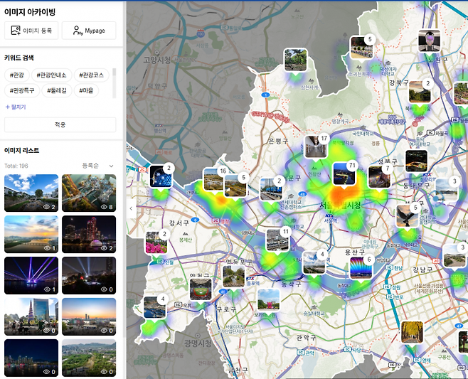Screen dimensions: 468x379
Task: Enable the #둘레길 keyword filter
Action: click(58, 90)
